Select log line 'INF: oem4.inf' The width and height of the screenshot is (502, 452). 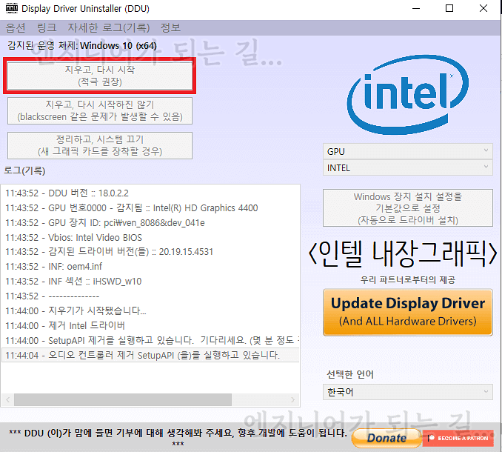150,267
